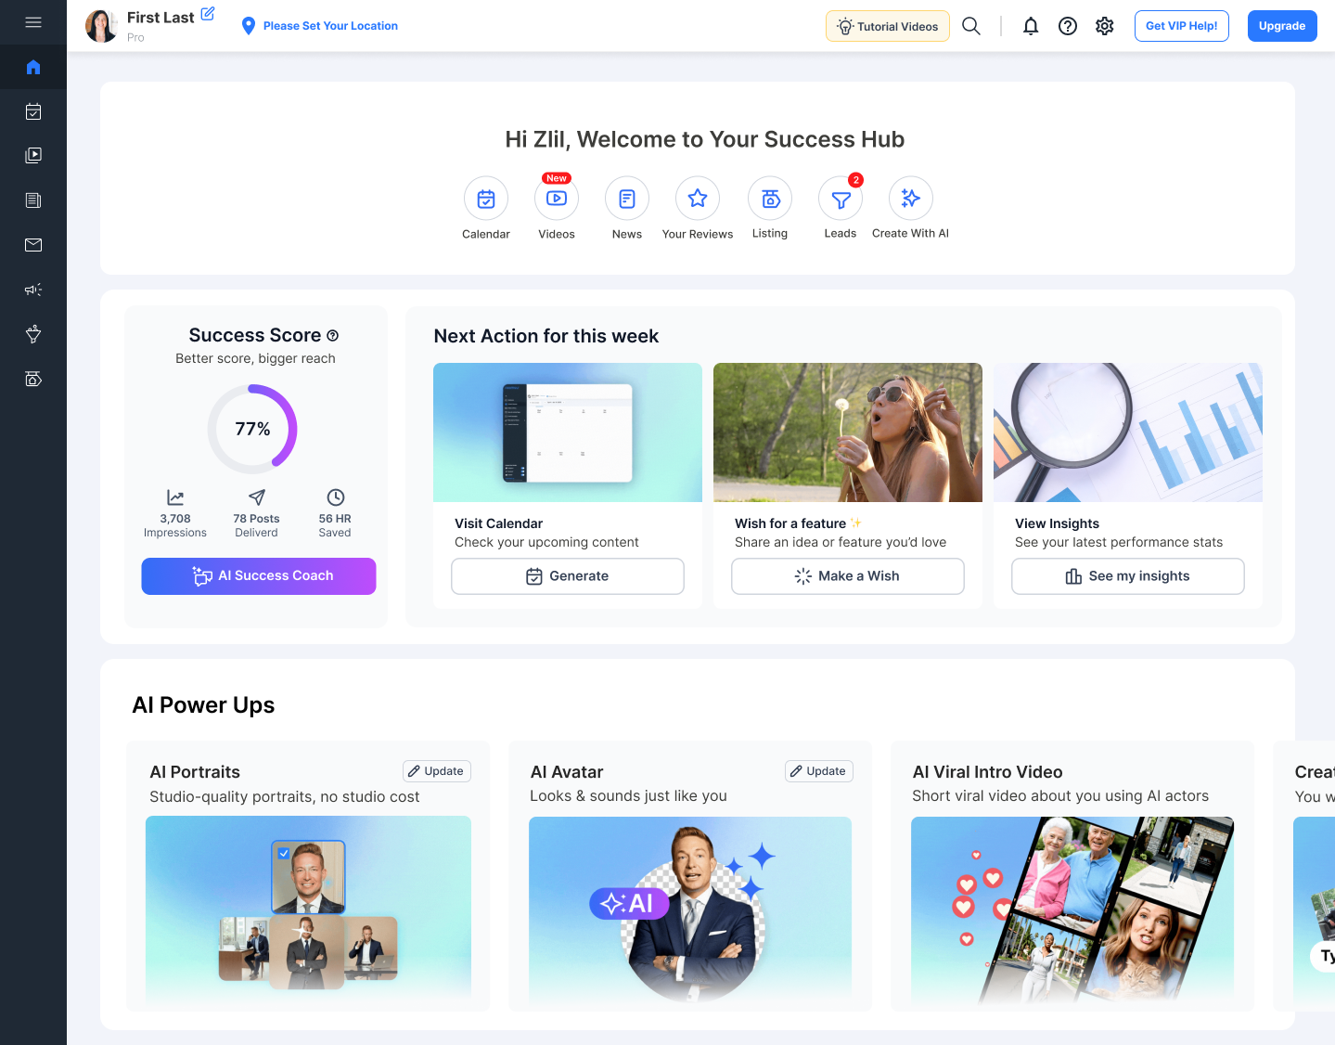Open the Calendar shortcut icon
The image size is (1335, 1045).
(486, 199)
